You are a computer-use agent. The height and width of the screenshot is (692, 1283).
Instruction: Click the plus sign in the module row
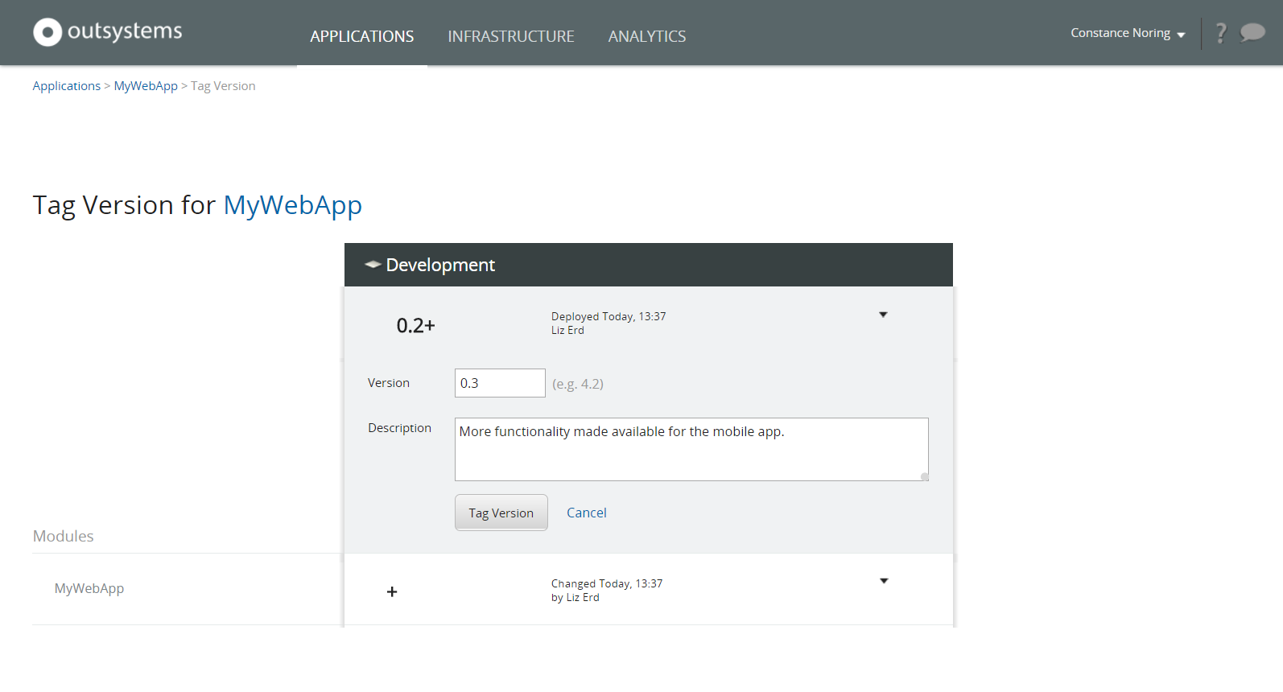(392, 591)
